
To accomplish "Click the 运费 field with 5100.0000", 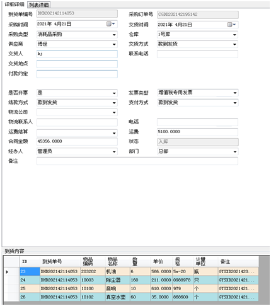I will pos(197,132).
